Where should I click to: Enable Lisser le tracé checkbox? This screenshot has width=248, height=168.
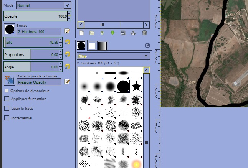7,109
